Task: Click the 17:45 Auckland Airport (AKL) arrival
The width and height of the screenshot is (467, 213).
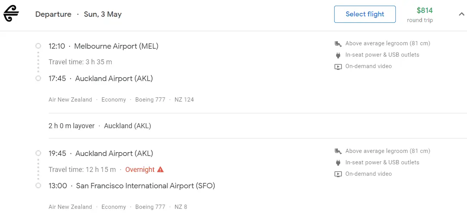Action: pos(100,79)
